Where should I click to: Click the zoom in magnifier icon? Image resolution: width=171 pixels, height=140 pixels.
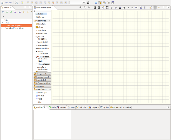81,8
